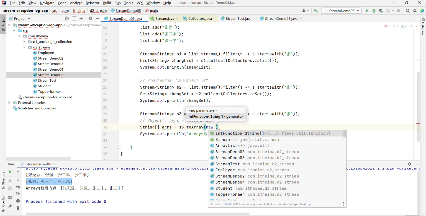Screen dimensions: 426x216
Task: Expand all icon in Project panel
Action: [x=74, y=18]
